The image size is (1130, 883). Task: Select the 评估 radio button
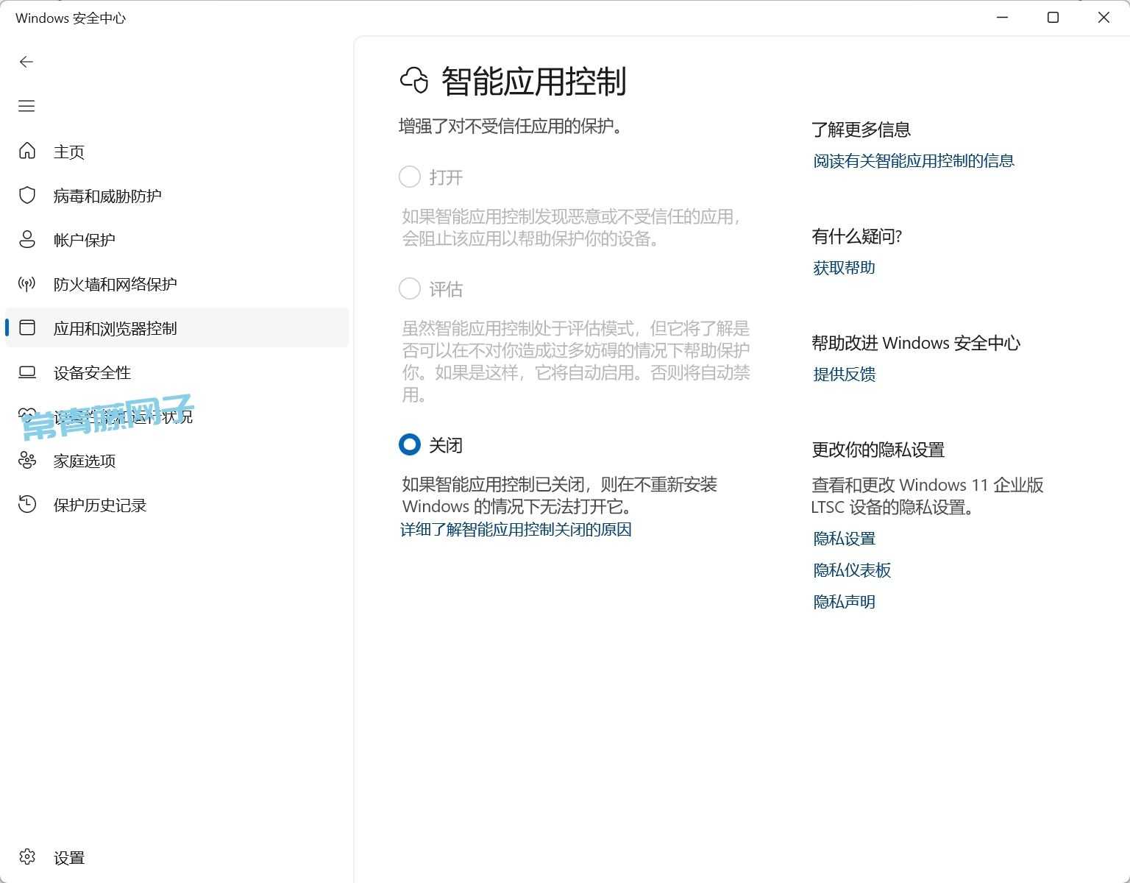(x=409, y=288)
